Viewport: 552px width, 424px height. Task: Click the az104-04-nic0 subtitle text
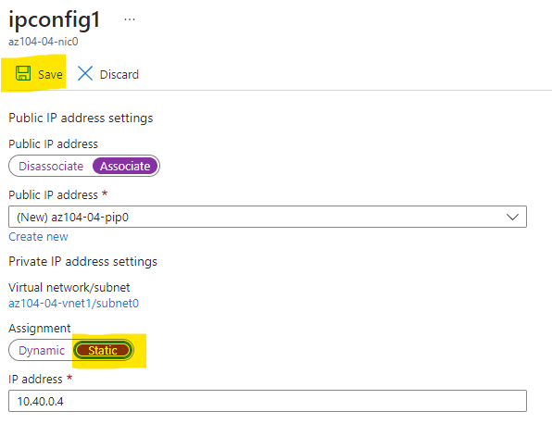44,42
